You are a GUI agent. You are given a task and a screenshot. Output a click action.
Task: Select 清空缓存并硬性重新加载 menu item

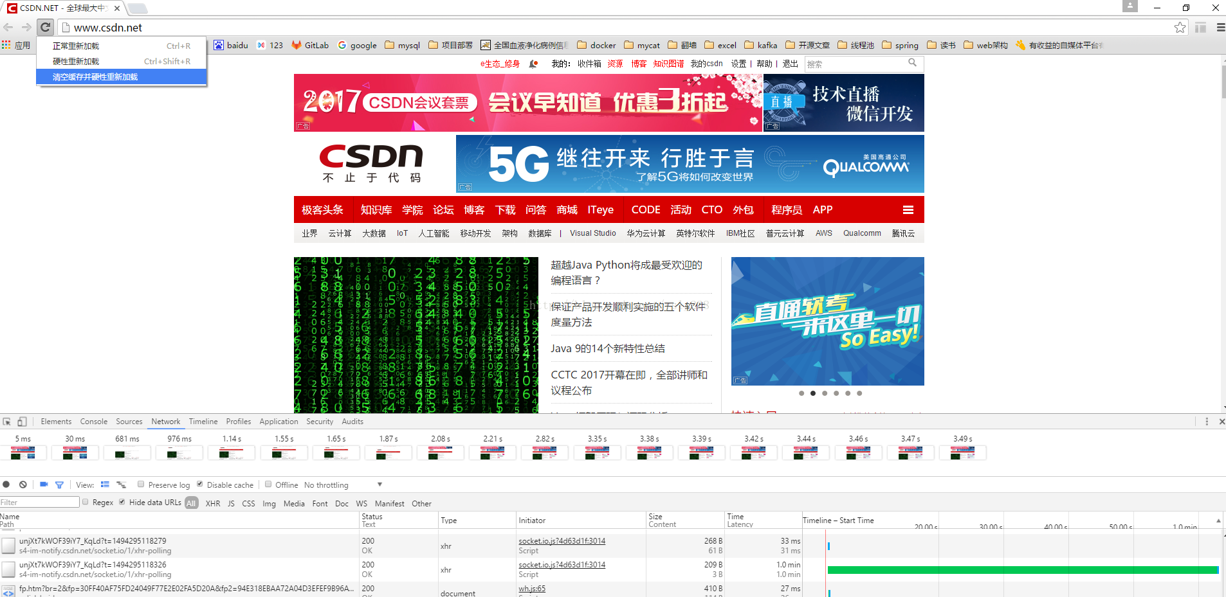pyautogui.click(x=122, y=77)
